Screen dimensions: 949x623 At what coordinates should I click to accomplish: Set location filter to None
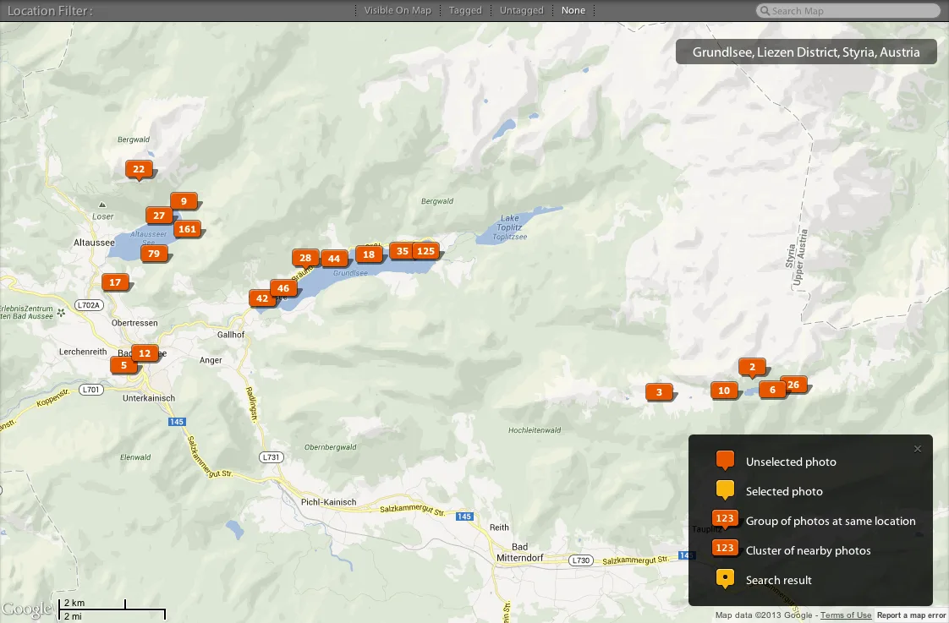pos(573,10)
